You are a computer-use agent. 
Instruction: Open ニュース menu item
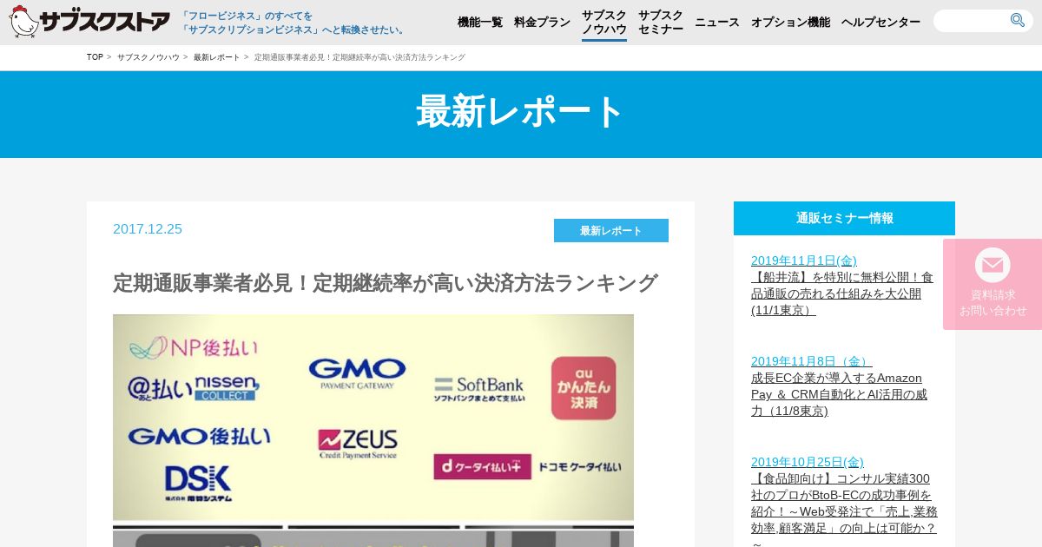[x=717, y=22]
